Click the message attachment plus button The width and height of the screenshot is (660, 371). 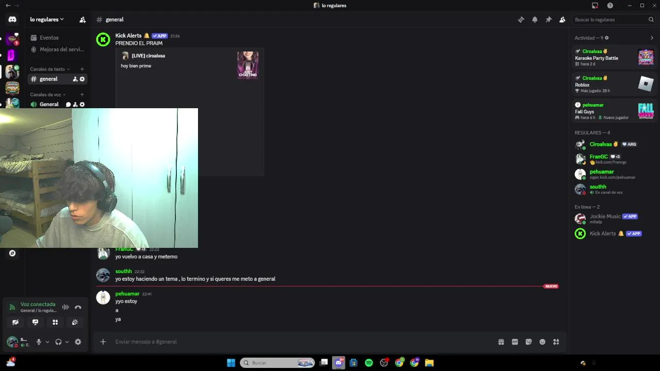pyautogui.click(x=103, y=342)
